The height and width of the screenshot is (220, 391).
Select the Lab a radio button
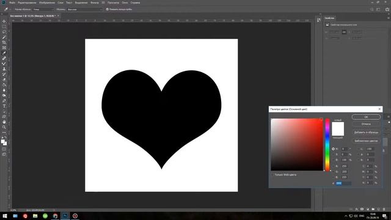pyautogui.click(x=359, y=155)
